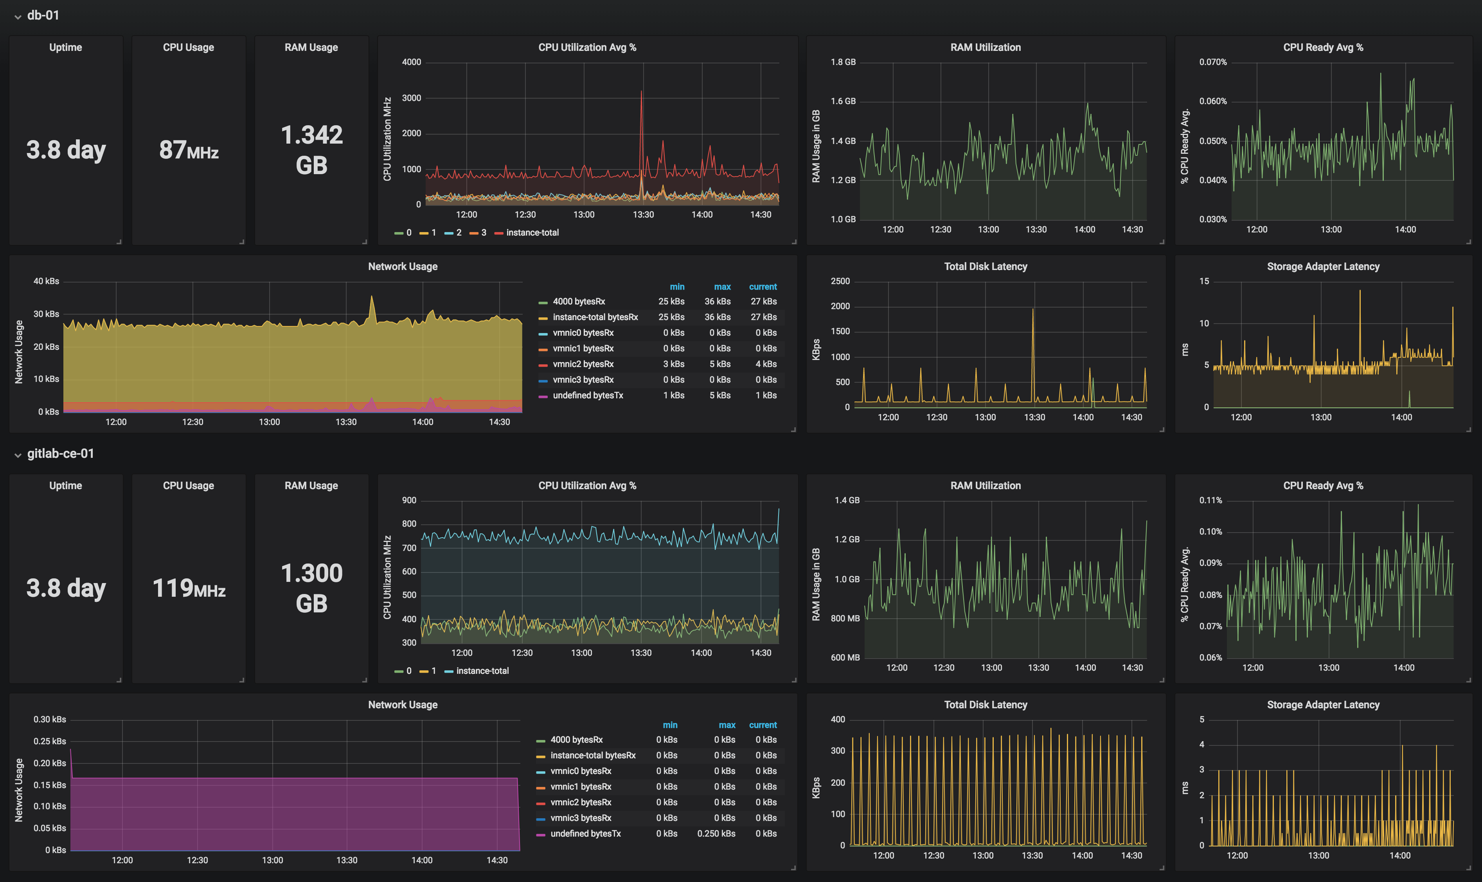Toggle 4000 bytesRx series in db-01 Network legend
Viewport: 1482px width, 882px height.
pos(579,302)
